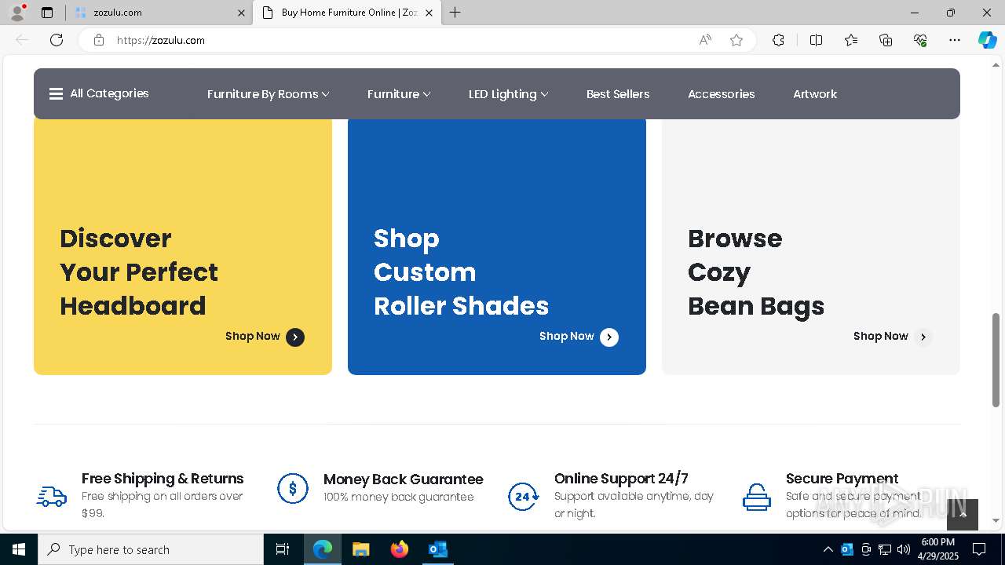Image resolution: width=1005 pixels, height=565 pixels.
Task: Open the taskbar clock showing 6:00 PM
Action: coord(938,549)
